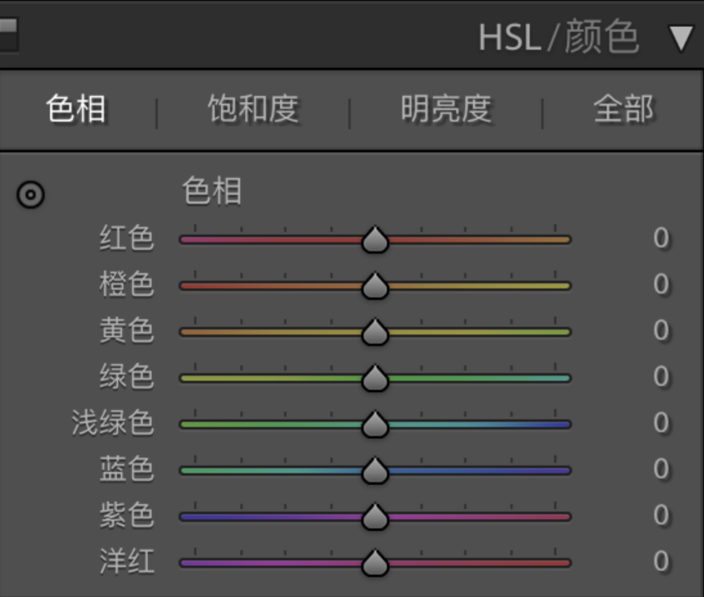
Task: Click the 红色 hue slider handle
Action: click(375, 240)
